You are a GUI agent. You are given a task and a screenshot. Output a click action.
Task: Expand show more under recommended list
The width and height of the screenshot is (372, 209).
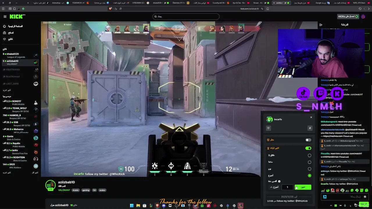point(7,173)
